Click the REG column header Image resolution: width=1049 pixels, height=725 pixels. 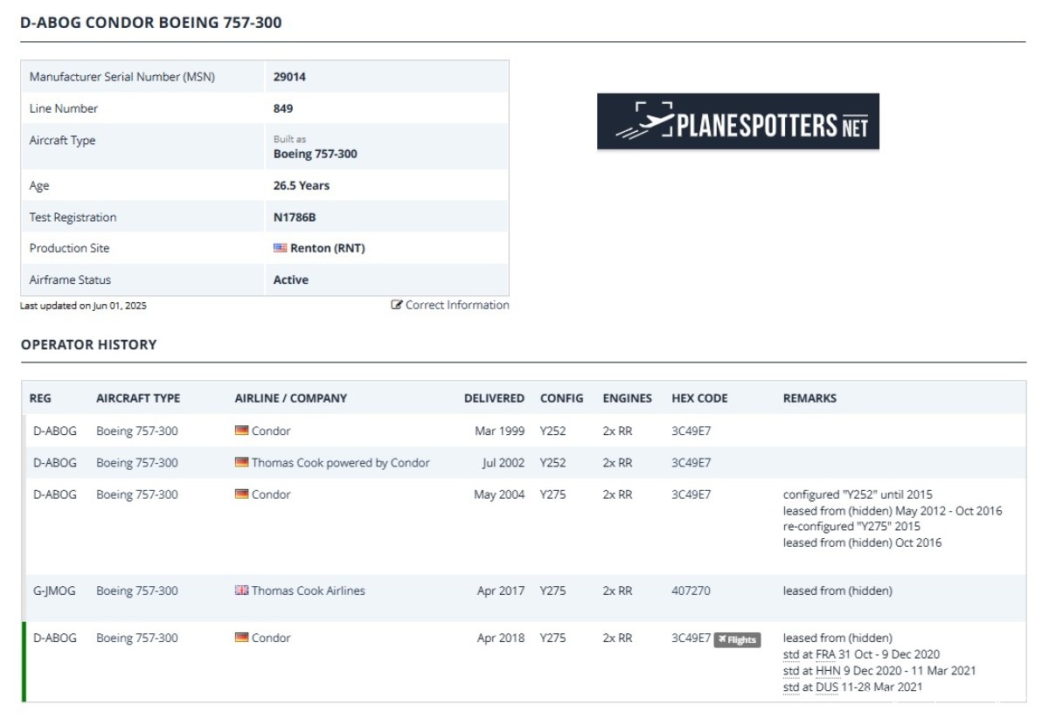click(x=40, y=398)
